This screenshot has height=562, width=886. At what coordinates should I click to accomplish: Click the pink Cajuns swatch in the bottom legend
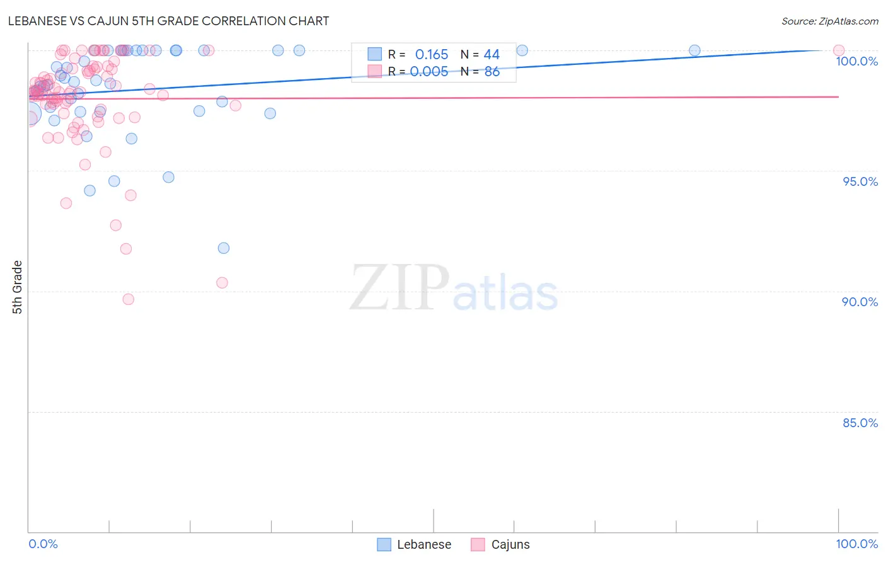pyautogui.click(x=478, y=545)
